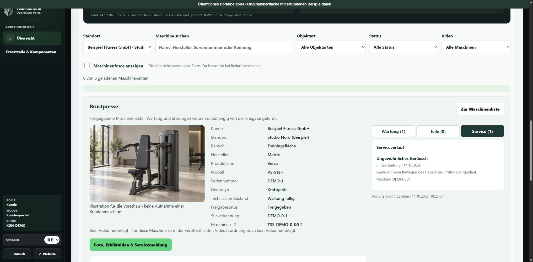Click the back arrow Zurück button
This screenshot has width=533, height=262.
[x=17, y=254]
